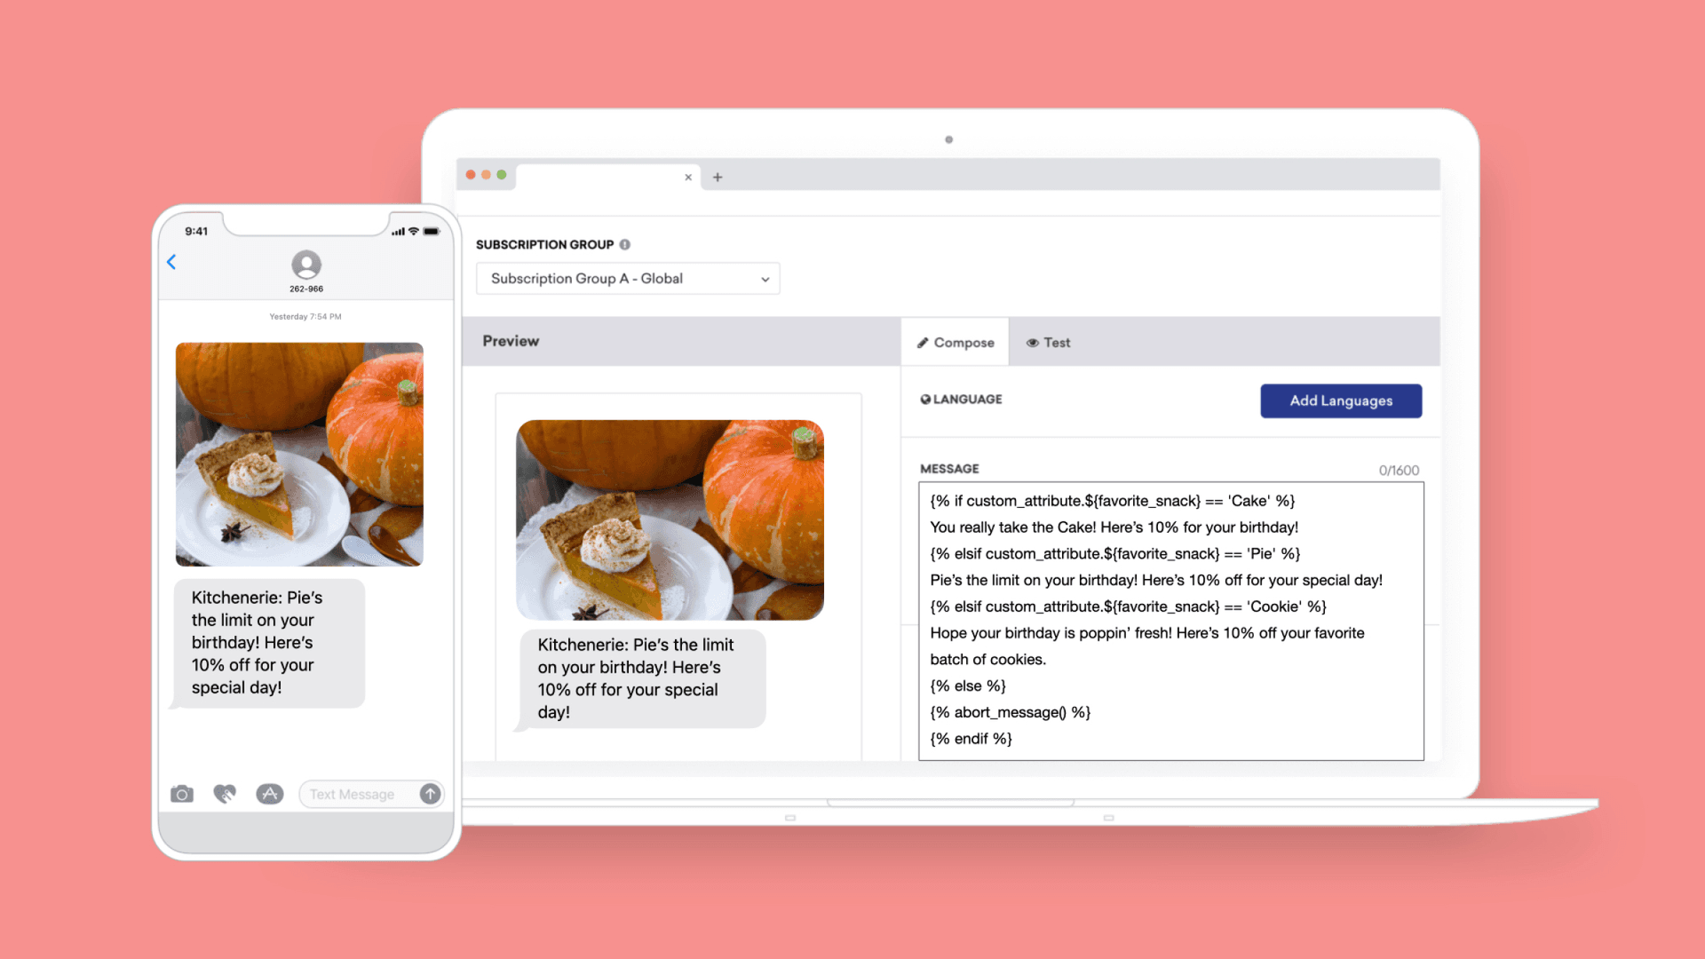Click the App Store icon in message bar
The width and height of the screenshot is (1705, 959).
pos(269,794)
